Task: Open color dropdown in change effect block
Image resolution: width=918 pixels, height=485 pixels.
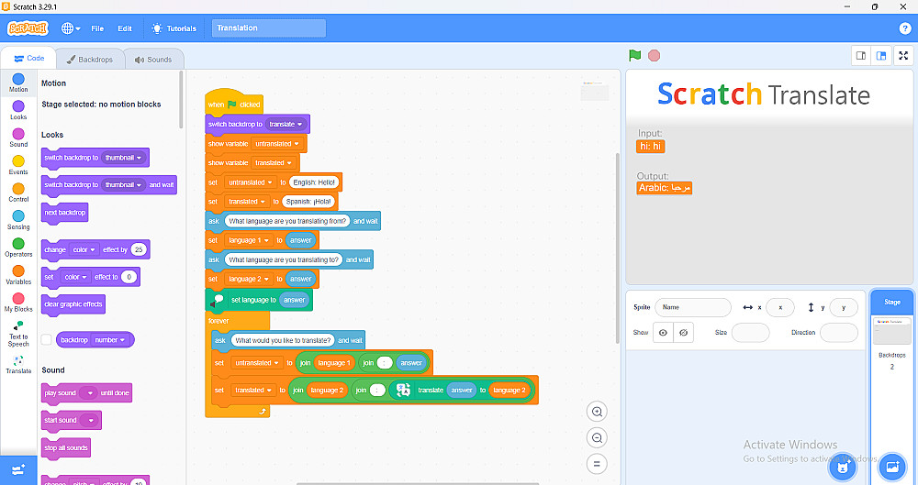Action: [84, 249]
